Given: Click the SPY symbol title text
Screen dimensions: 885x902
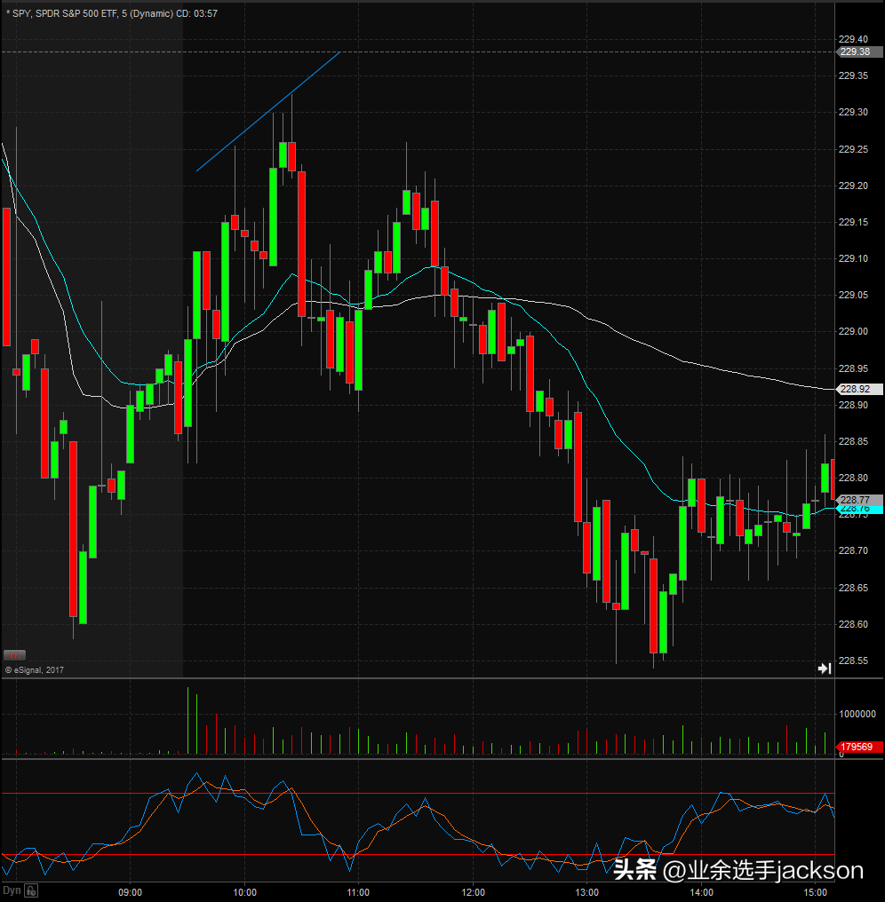Looking at the screenshot, I should point(112,13).
